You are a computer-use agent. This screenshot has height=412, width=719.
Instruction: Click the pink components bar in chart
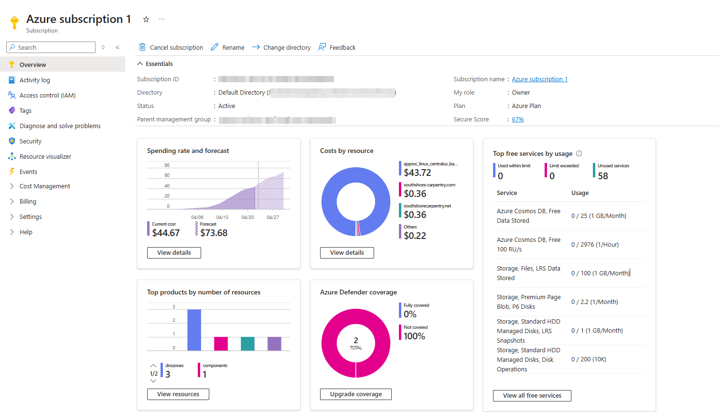221,344
